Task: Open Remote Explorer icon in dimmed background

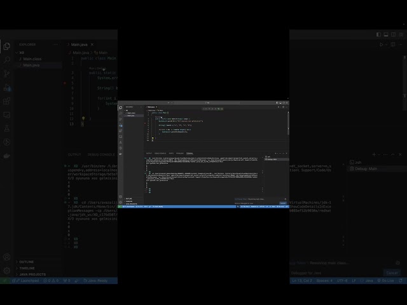Action: click(7, 114)
